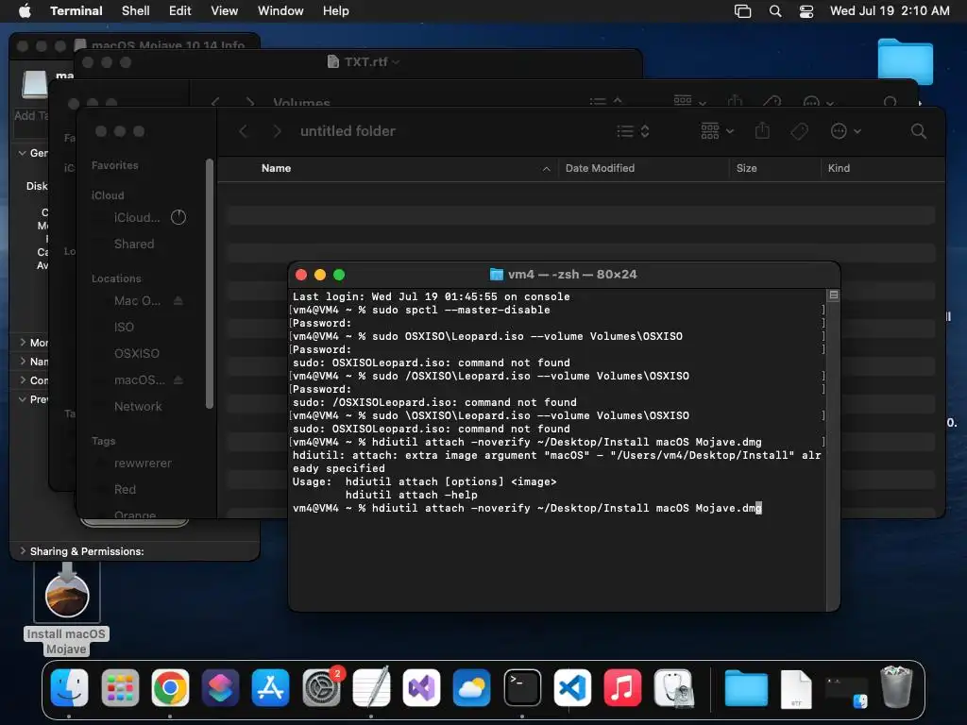This screenshot has height=725, width=967.
Task: Click the Finder sidebar scrollbar
Action: (x=210, y=283)
